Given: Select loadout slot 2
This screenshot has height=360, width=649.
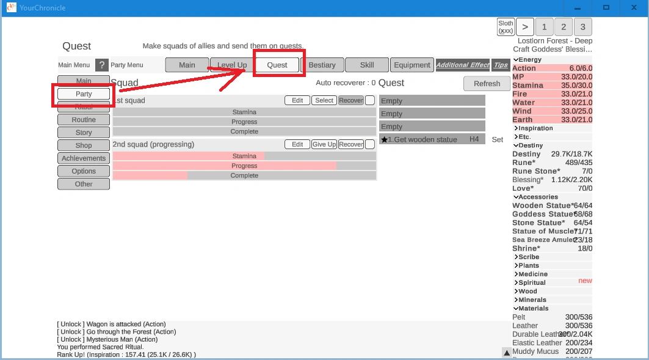Looking at the screenshot, I should [x=564, y=27].
